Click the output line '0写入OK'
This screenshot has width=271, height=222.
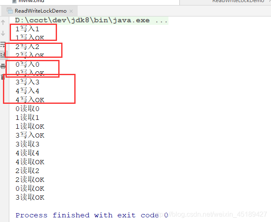pos(30,73)
